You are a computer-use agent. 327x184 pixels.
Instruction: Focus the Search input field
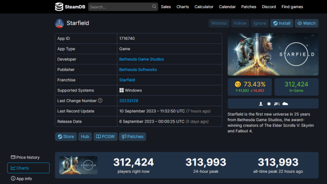point(123,7)
